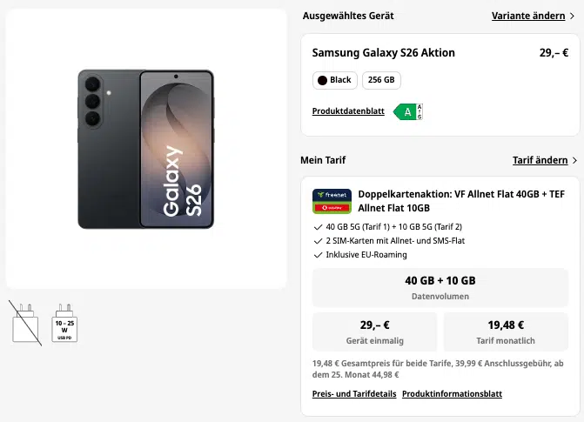Click the freenet Vodafone tariff logo

pyautogui.click(x=332, y=201)
